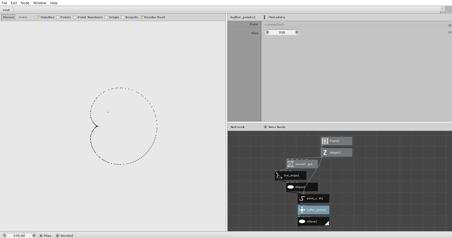Open the Edit menu

[14, 3]
